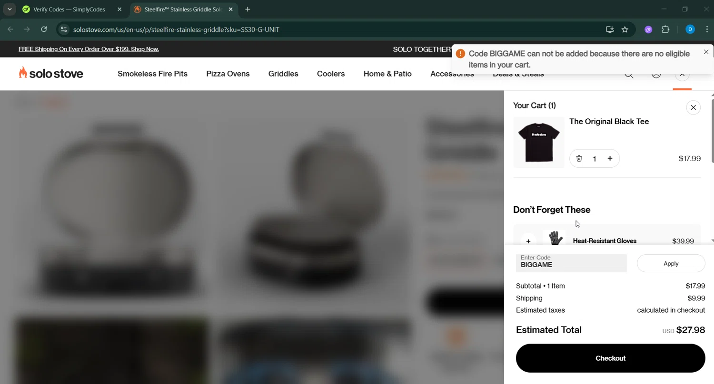Click install app icon in address bar
Image resolution: width=714 pixels, height=384 pixels.
[610, 29]
